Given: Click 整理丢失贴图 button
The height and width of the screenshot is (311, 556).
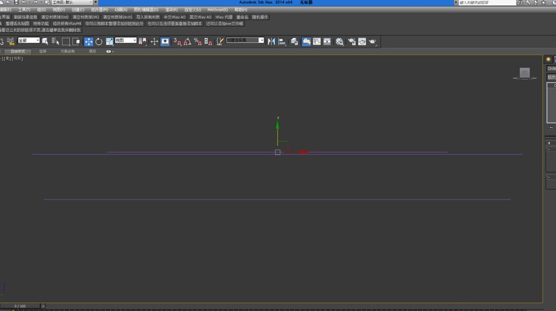Looking at the screenshot, I should point(17,24).
